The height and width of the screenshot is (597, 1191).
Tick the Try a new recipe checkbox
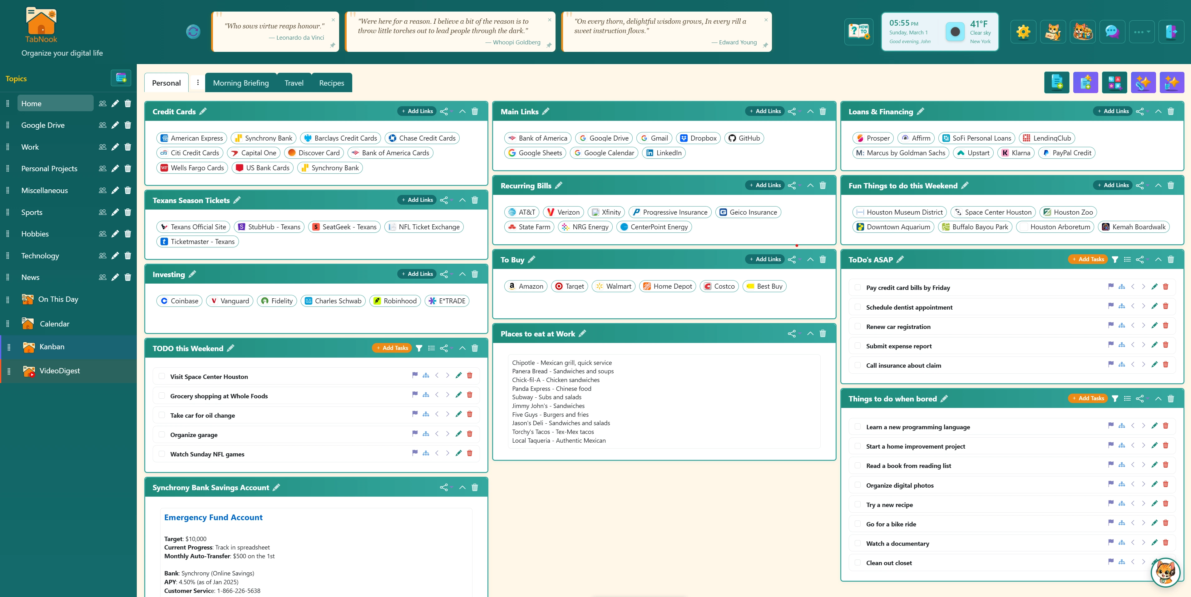(x=857, y=504)
